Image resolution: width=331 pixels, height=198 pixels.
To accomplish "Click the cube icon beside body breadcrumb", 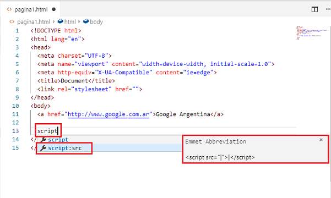I will coord(86,21).
